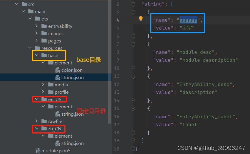The width and height of the screenshot is (250, 154).
Task: Click the "EntryAbility_desc" name value
Action: [x=204, y=84]
